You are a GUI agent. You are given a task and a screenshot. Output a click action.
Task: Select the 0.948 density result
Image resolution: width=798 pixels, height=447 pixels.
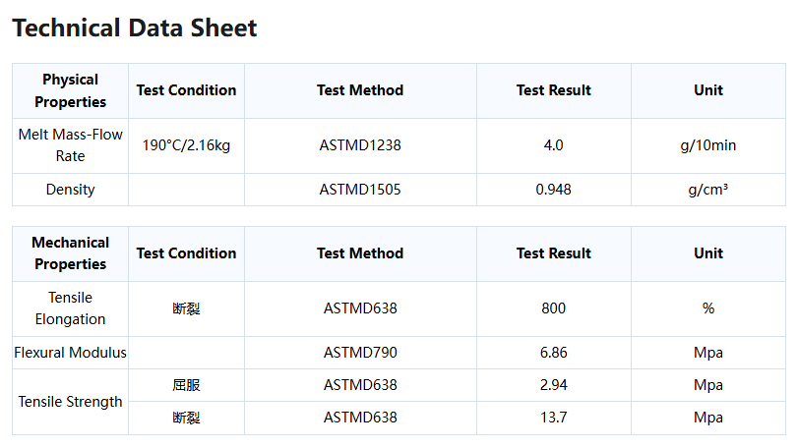(x=554, y=190)
